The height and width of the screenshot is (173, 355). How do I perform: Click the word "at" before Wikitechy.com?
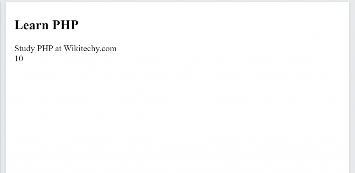[x=58, y=49]
